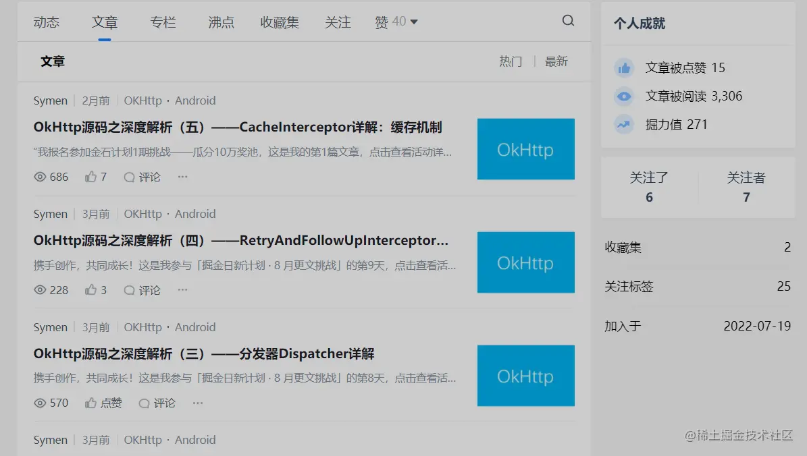This screenshot has width=807, height=456.
Task: Open comments on the Dispatcher article
Action: 156,403
